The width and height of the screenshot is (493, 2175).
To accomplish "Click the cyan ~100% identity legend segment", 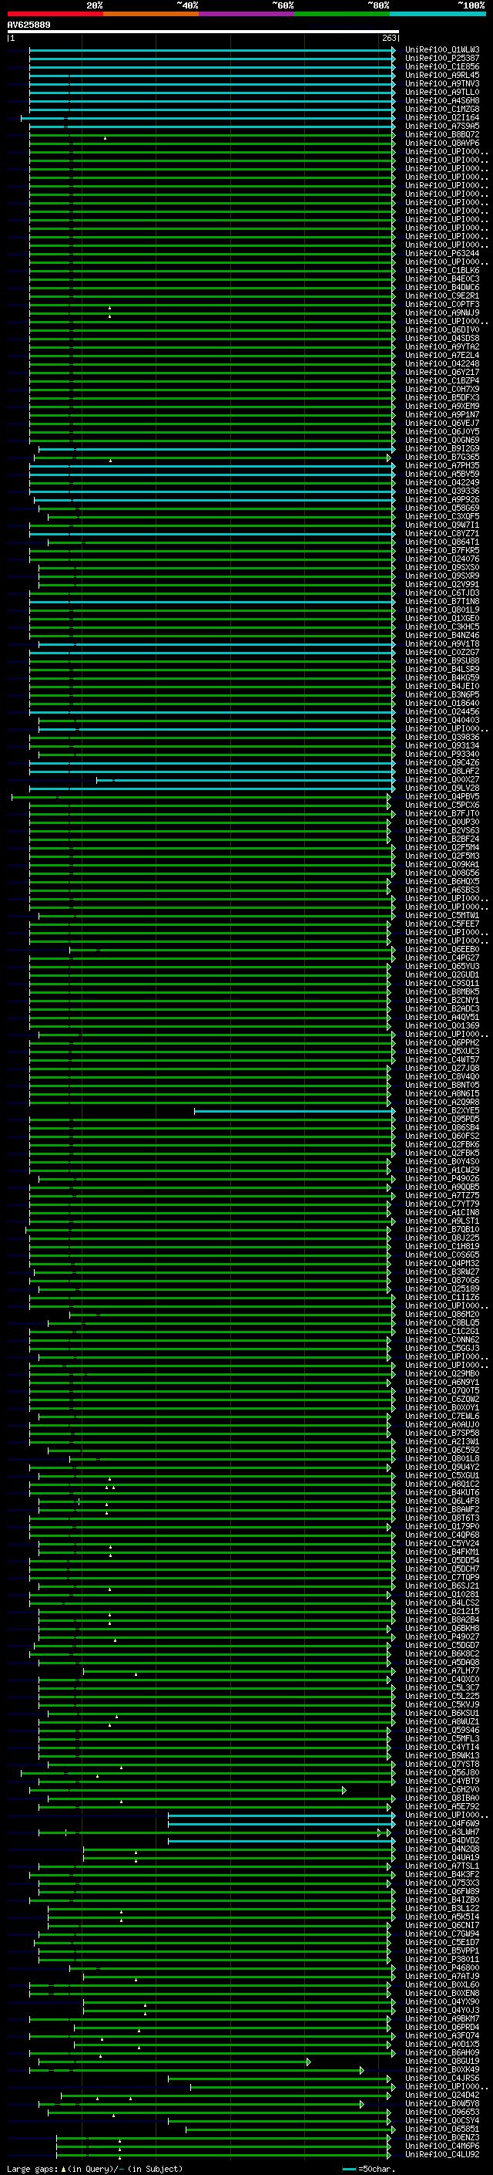I will [438, 14].
